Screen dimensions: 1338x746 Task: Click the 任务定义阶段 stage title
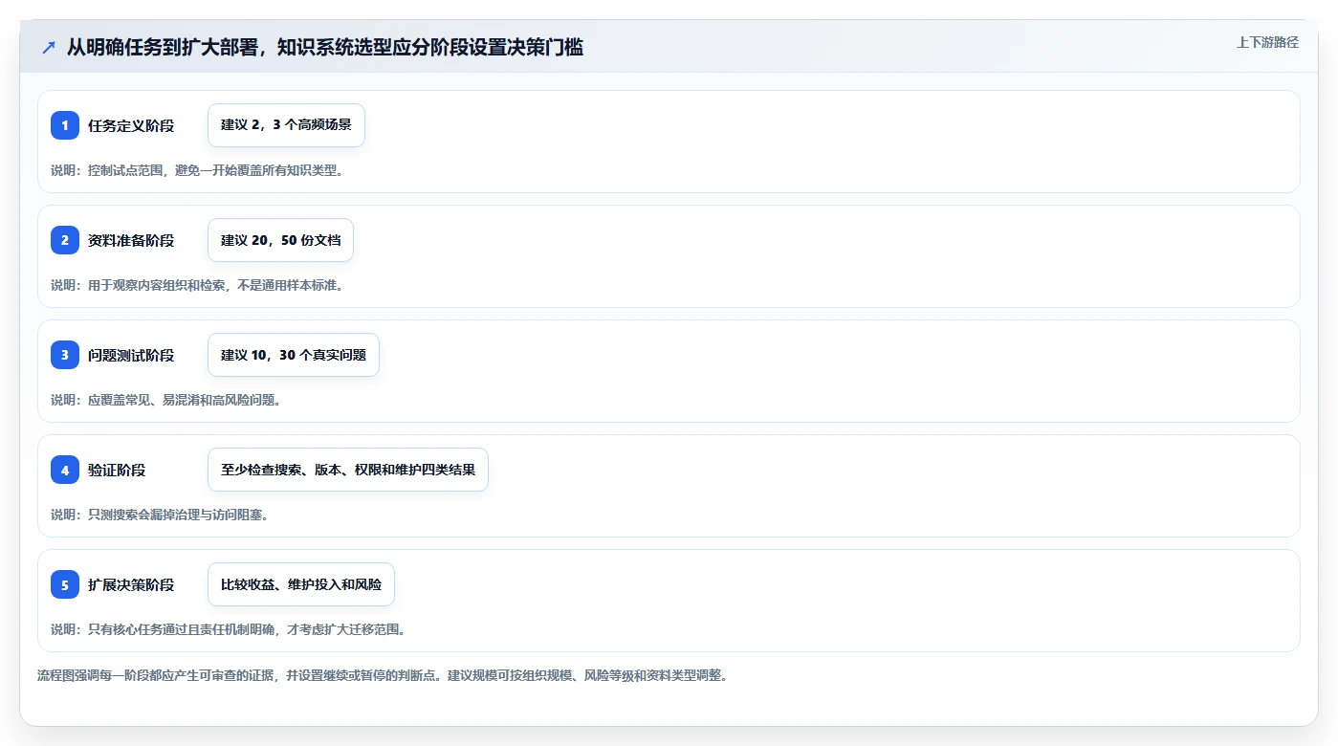pos(131,125)
